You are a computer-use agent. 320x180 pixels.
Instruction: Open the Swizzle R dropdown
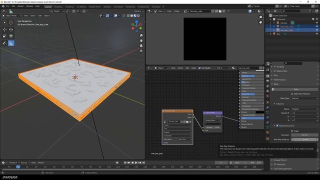coord(304,113)
